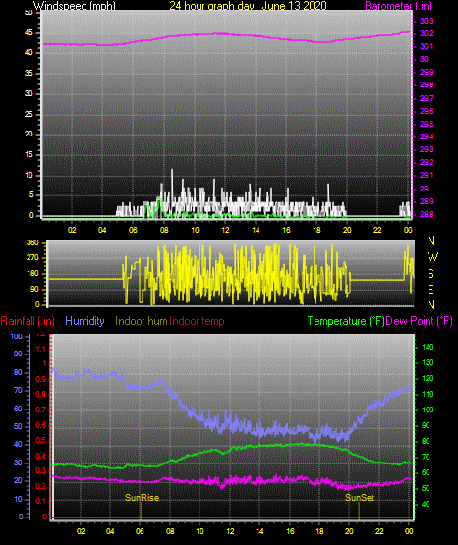This screenshot has height=545, width=458.
Task: Click hour label '12' under windspeed graph
Action: (225, 230)
